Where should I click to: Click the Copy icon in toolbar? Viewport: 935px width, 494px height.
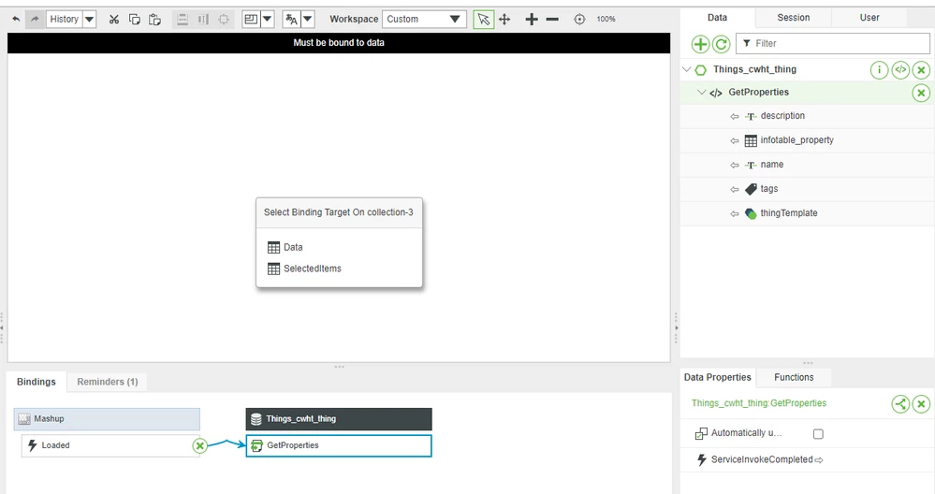[x=135, y=19]
